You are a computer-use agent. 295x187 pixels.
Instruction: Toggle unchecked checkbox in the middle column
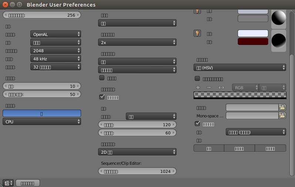(x=102, y=78)
